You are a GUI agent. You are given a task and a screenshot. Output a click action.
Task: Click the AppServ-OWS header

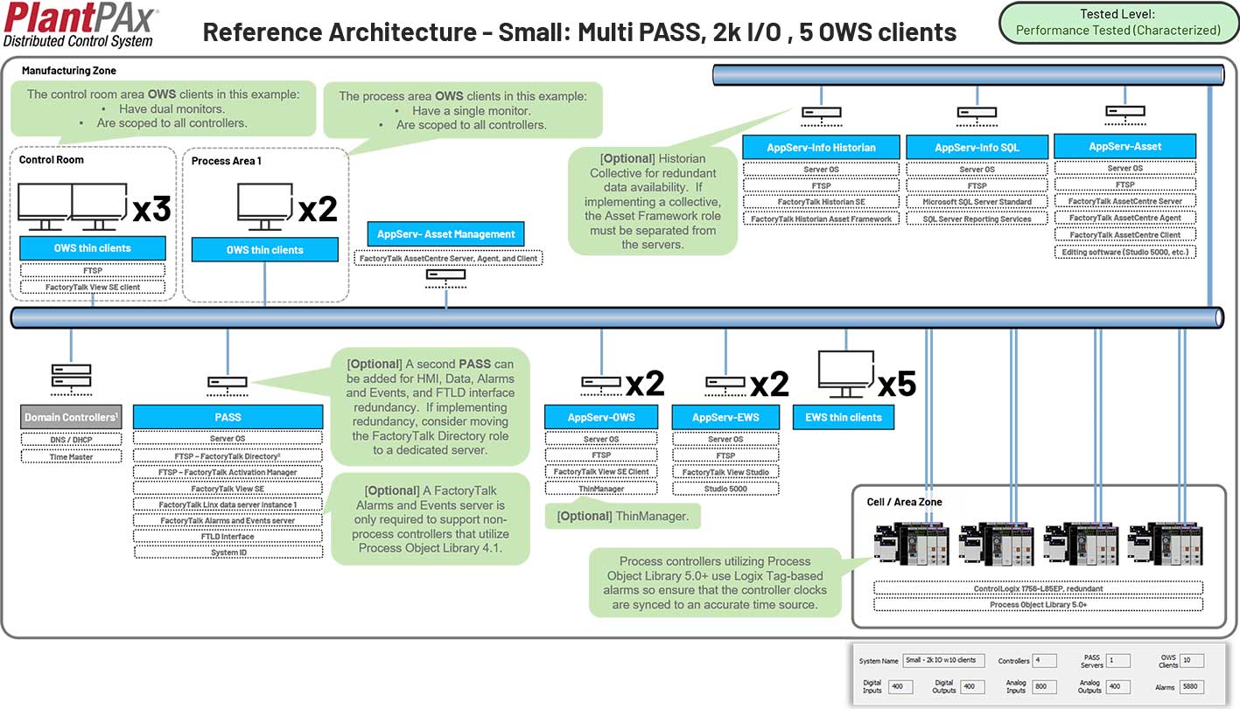601,417
